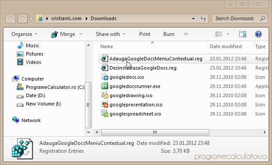This screenshot has height=165, width=272.
Task: Click the Music note icon
Action: pos(20,46)
